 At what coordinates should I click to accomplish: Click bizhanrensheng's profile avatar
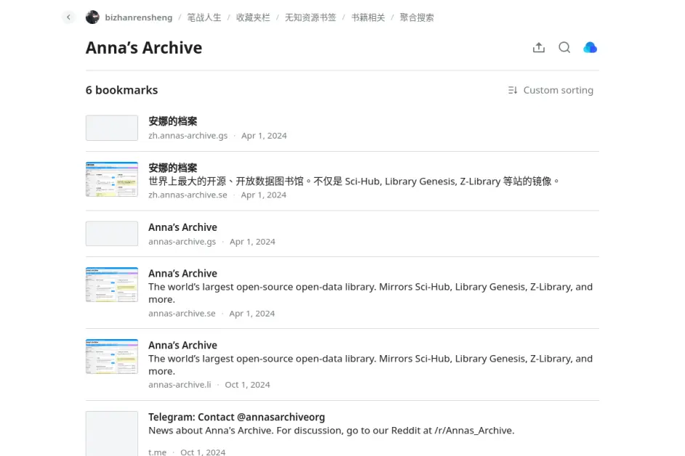click(x=92, y=17)
